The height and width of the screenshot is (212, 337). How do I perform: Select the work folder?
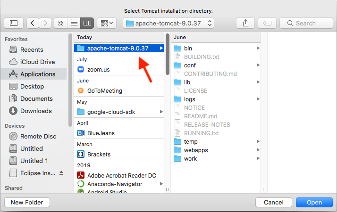tap(216, 159)
